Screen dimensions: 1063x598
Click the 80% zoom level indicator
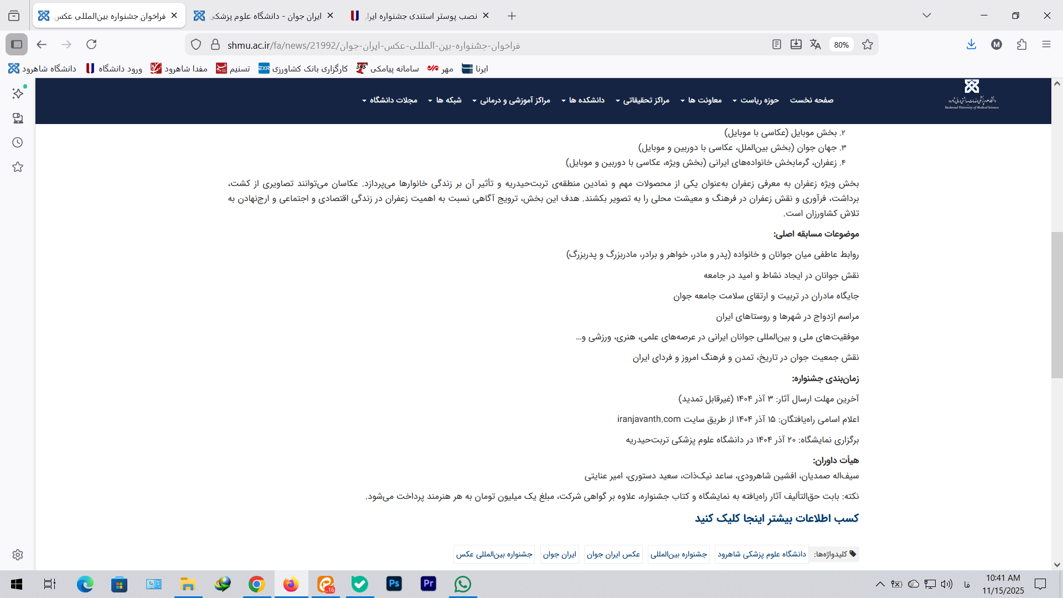pos(841,45)
